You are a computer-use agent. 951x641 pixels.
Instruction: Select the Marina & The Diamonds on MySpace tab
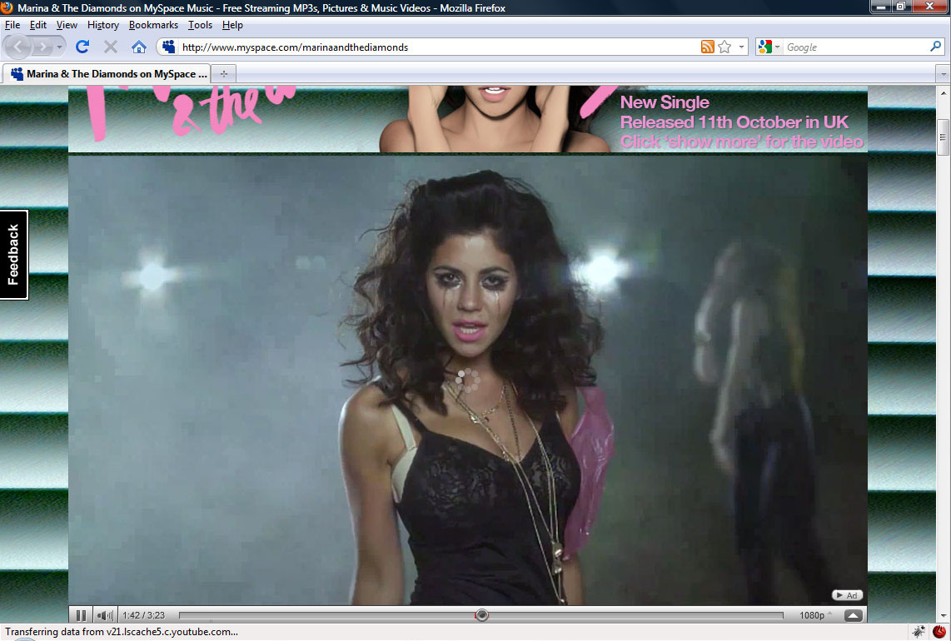click(x=107, y=74)
